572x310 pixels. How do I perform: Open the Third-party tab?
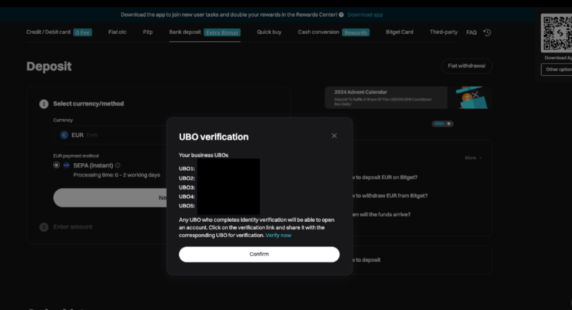(444, 32)
